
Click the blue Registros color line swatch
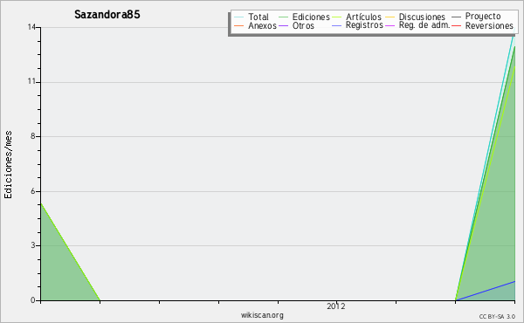coord(337,25)
